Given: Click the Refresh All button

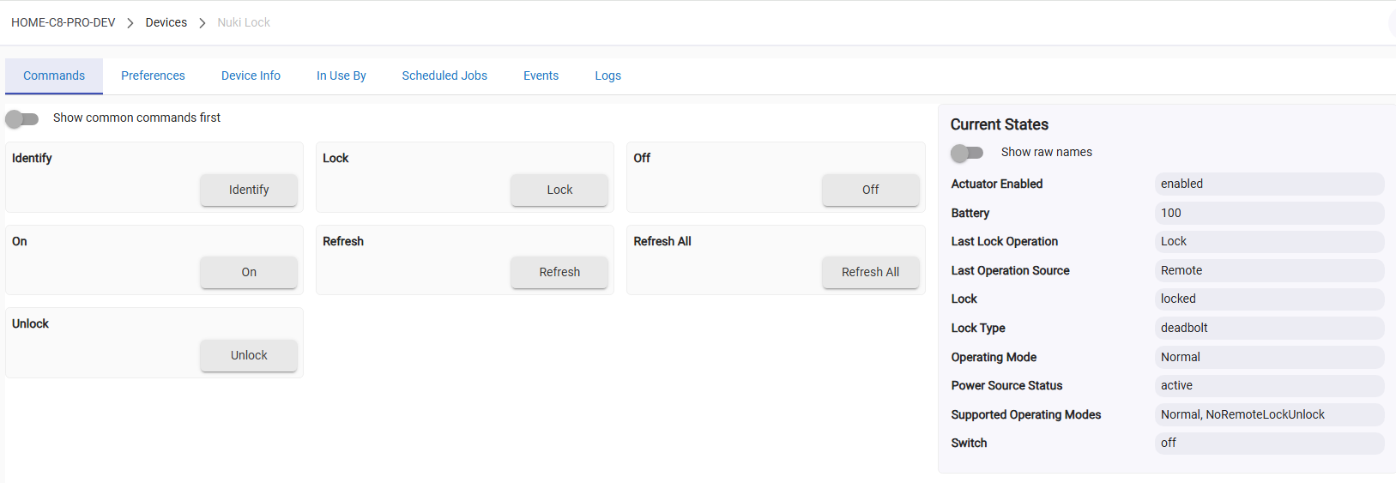Looking at the screenshot, I should [870, 272].
